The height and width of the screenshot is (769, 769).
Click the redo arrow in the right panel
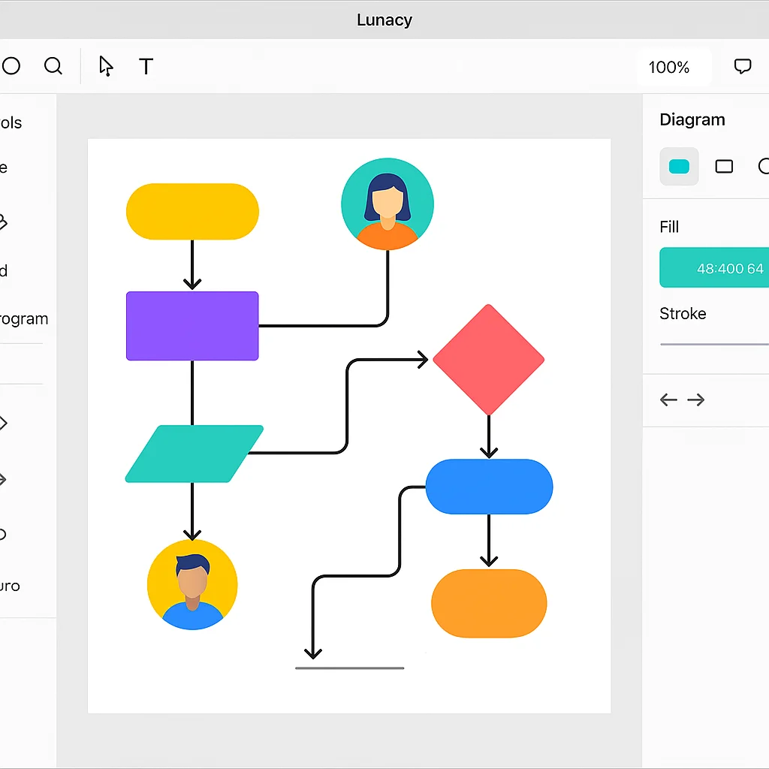[x=696, y=400]
